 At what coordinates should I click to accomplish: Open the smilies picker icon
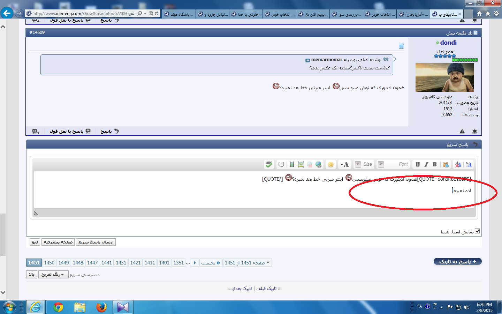click(331, 164)
